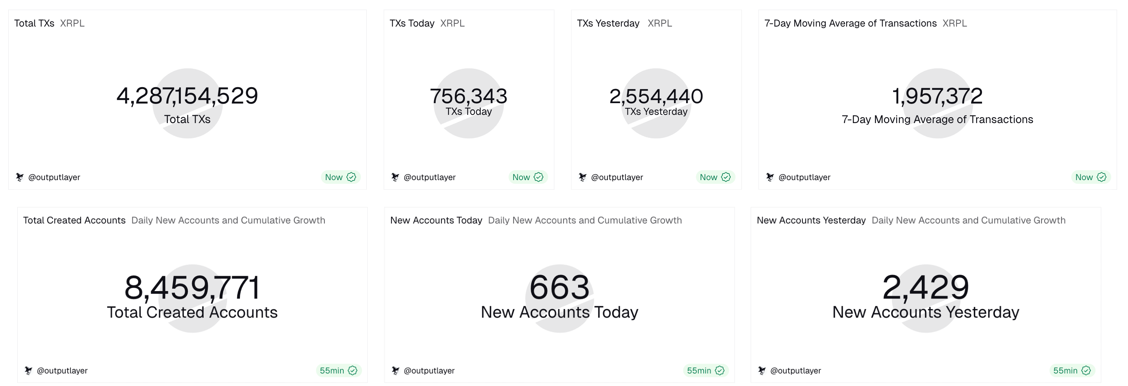Open Daily New Accounts query link beside Total Created Accounts
This screenshot has height=386, width=1128.
coord(228,220)
